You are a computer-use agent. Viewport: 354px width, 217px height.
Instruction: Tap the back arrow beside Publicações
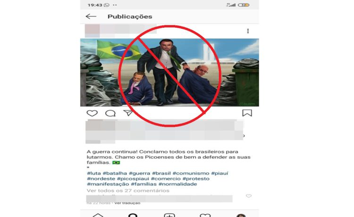91,17
